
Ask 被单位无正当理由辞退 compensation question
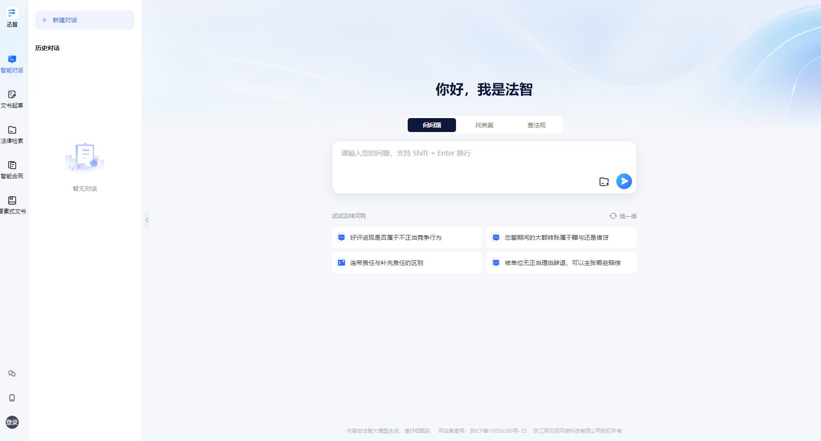tap(561, 263)
